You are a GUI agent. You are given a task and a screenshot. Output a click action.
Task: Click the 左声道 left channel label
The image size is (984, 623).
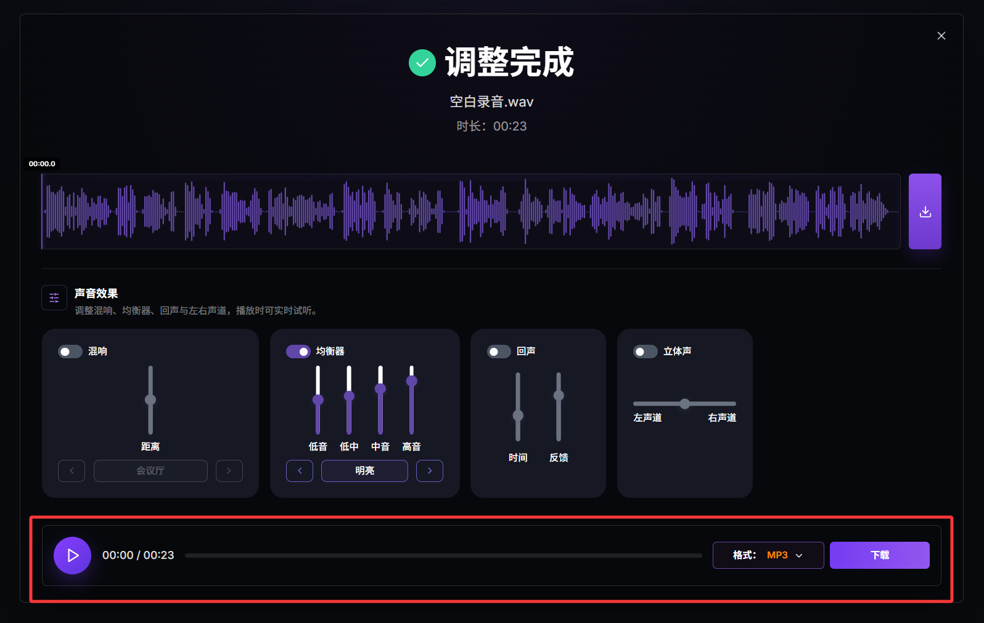pyautogui.click(x=647, y=418)
